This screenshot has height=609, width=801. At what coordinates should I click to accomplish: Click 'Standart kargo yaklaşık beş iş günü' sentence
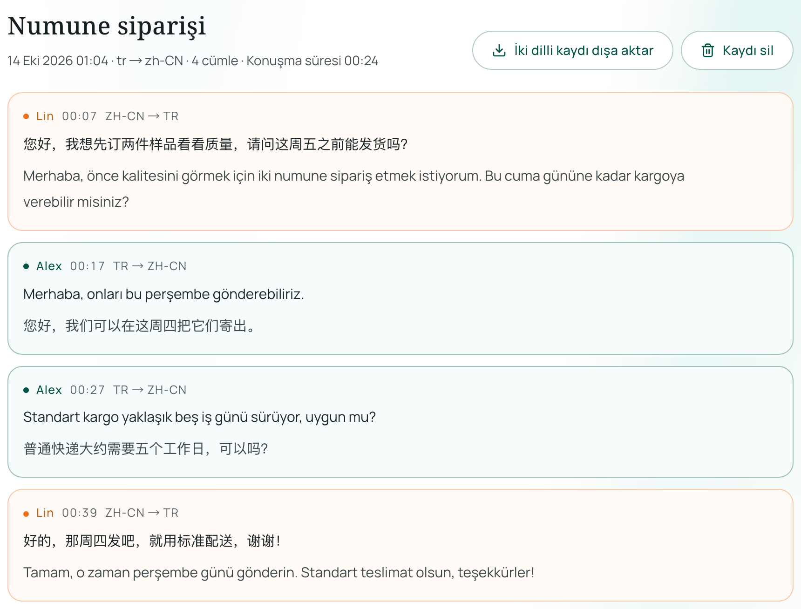tap(199, 417)
